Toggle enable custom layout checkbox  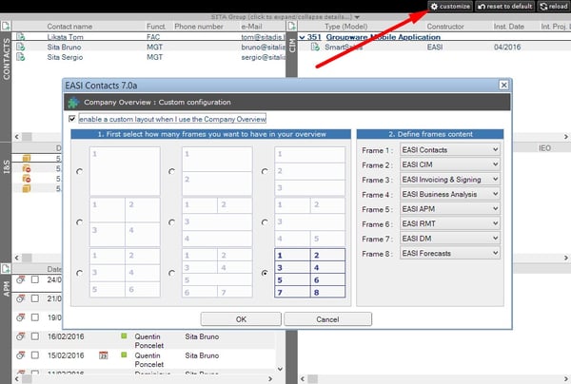[72, 119]
